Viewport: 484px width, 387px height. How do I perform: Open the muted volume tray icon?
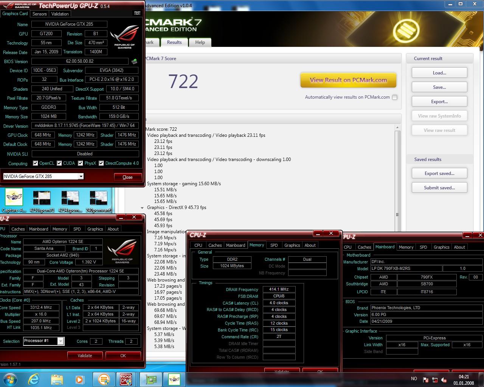point(444,380)
